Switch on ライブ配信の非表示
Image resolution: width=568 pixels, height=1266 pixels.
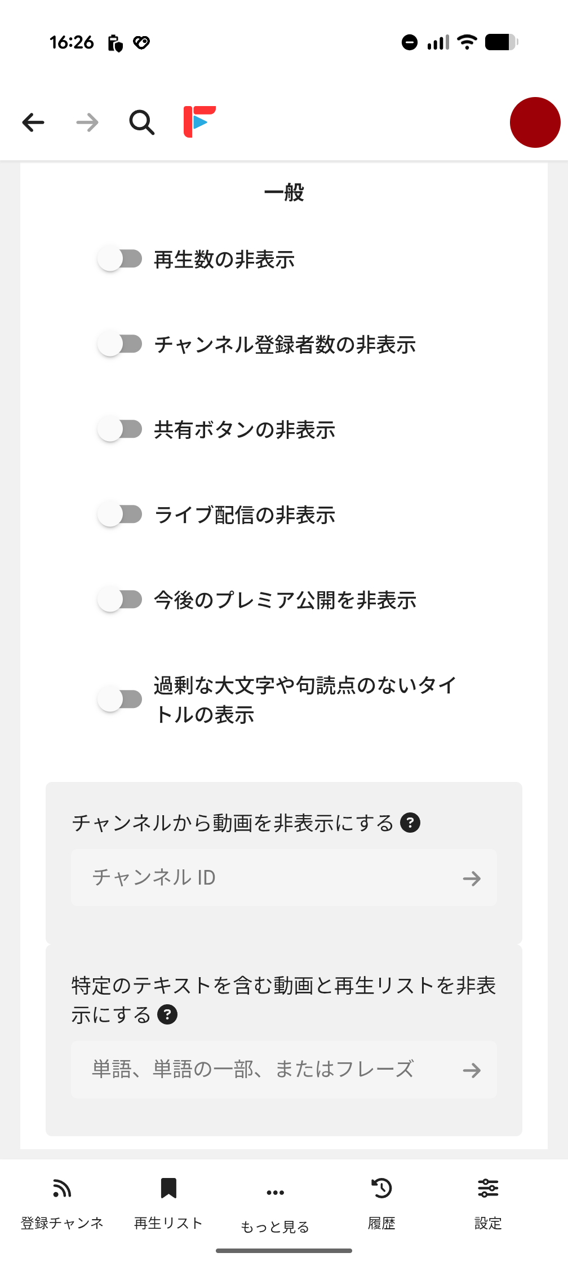(120, 515)
